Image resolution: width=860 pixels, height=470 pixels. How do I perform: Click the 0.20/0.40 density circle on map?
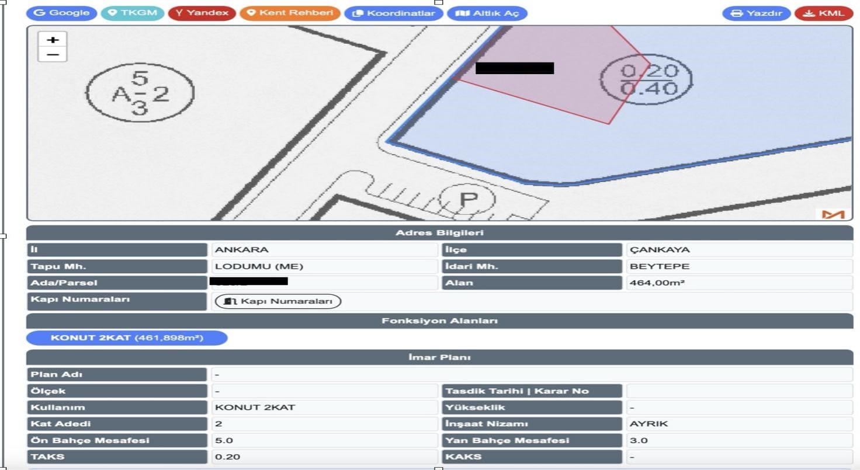point(647,80)
